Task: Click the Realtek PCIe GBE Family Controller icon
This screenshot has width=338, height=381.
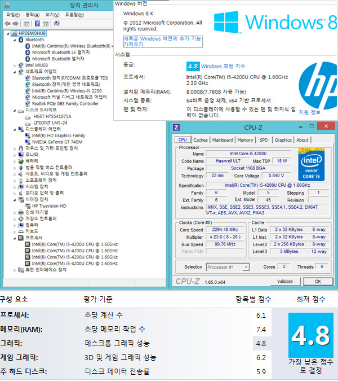Action: tap(28, 103)
